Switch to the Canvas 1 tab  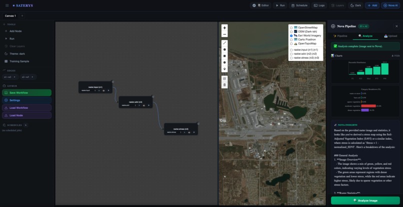click(10, 16)
